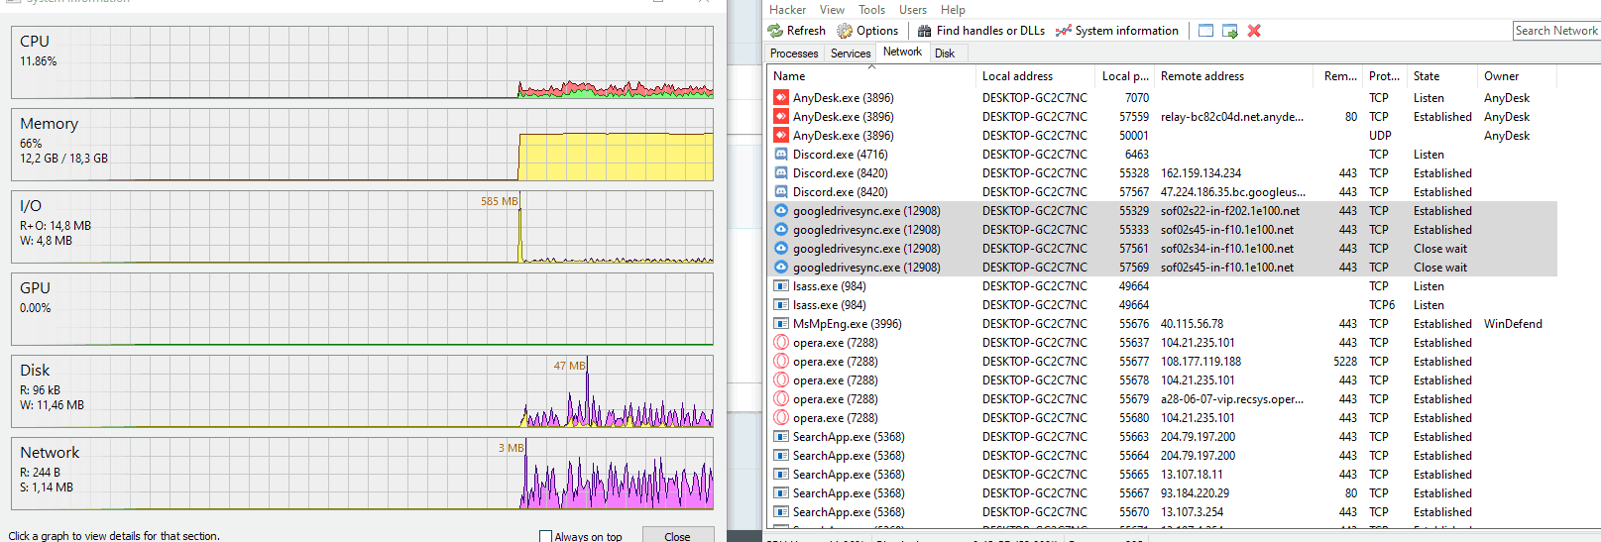Open Find handles or DLLs tool
Screen dimensions: 1601x542
(x=980, y=31)
